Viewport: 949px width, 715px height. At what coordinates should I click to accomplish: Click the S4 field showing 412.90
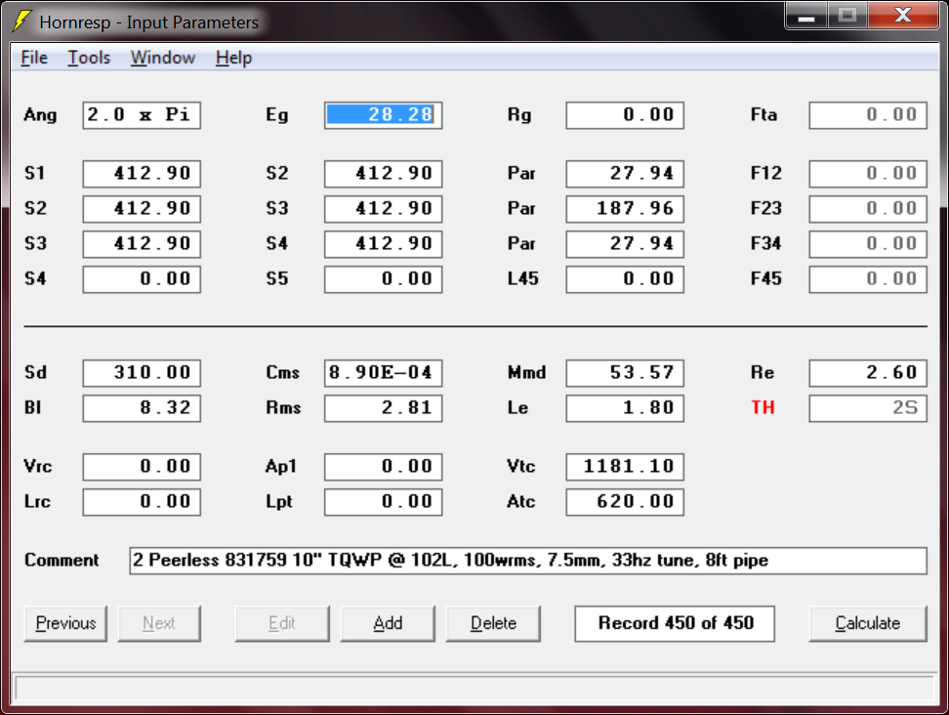tap(383, 244)
